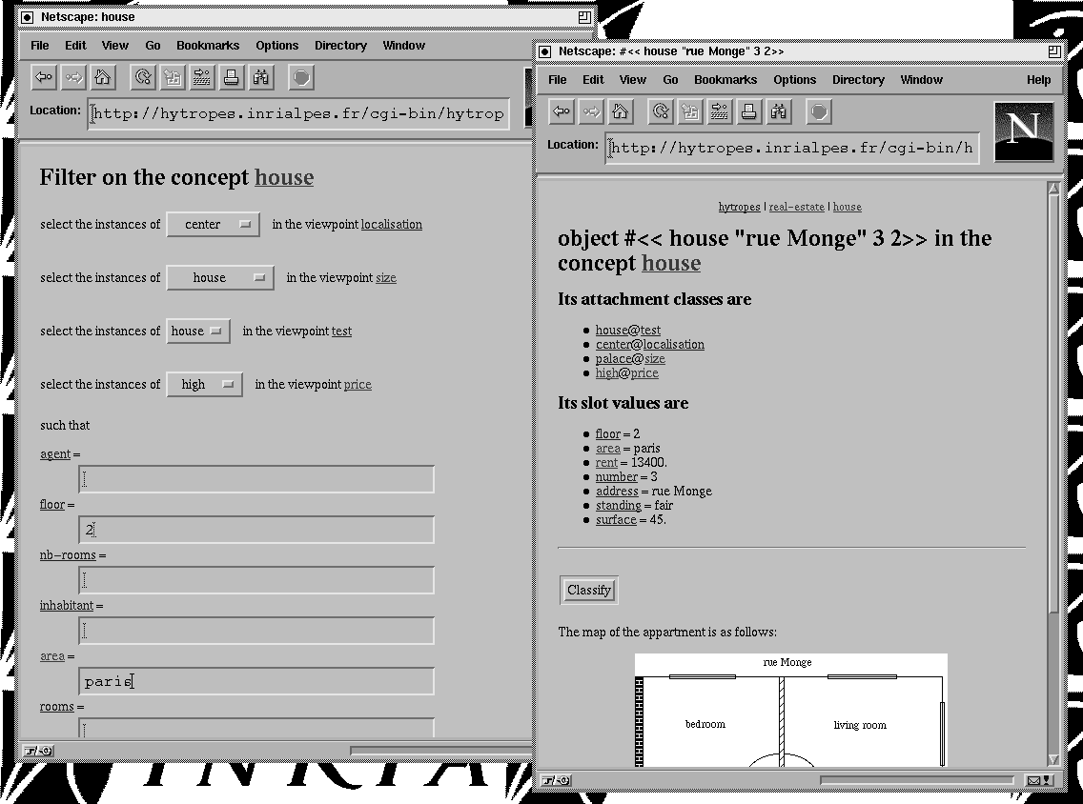Click Print icon in left house window toolbar

click(232, 77)
